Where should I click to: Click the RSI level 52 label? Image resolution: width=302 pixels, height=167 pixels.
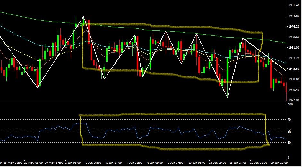tap(289, 130)
